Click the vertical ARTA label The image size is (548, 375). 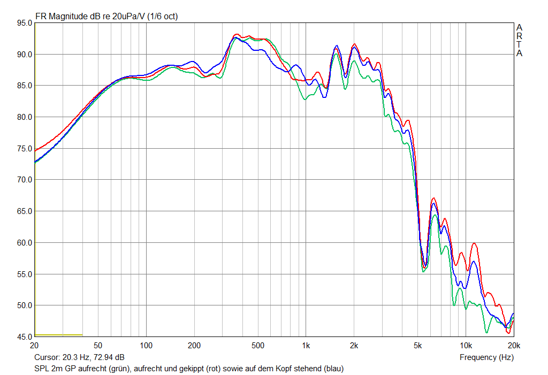tap(519, 41)
